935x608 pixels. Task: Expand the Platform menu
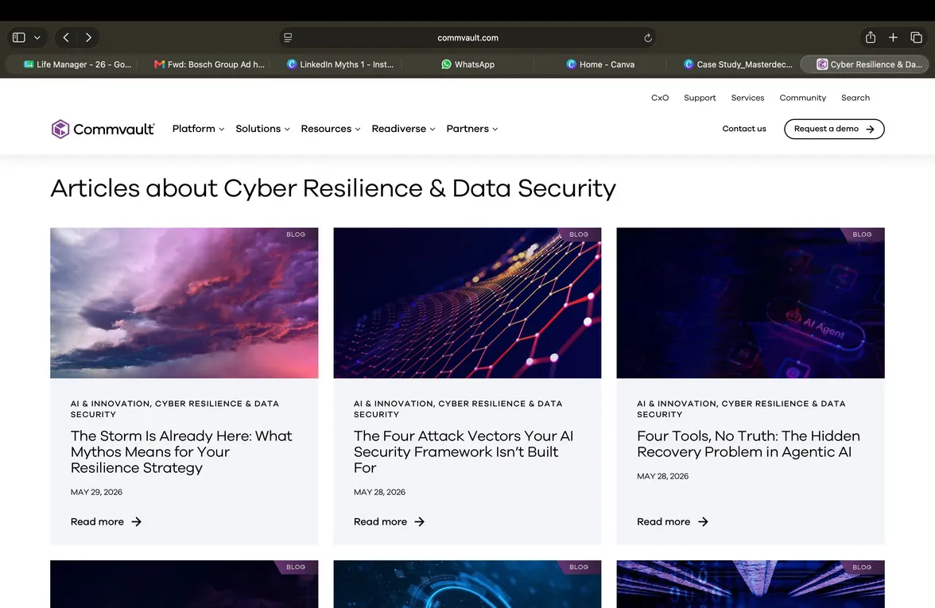pyautogui.click(x=198, y=129)
